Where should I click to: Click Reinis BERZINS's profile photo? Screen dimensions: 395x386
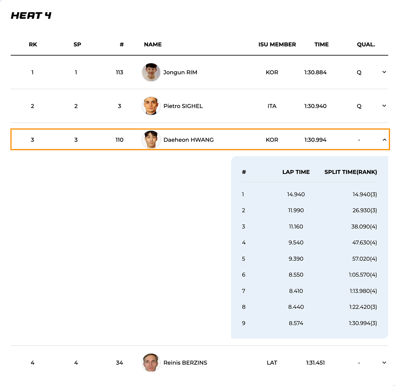(x=151, y=363)
